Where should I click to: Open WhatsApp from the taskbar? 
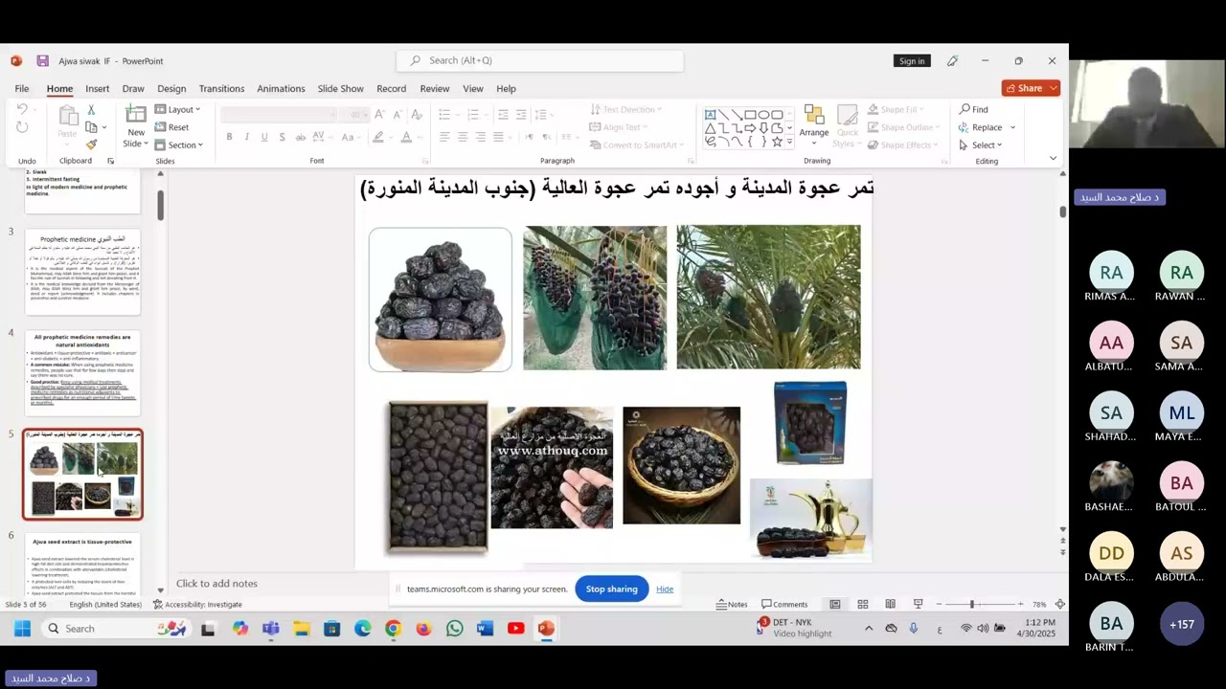point(454,629)
